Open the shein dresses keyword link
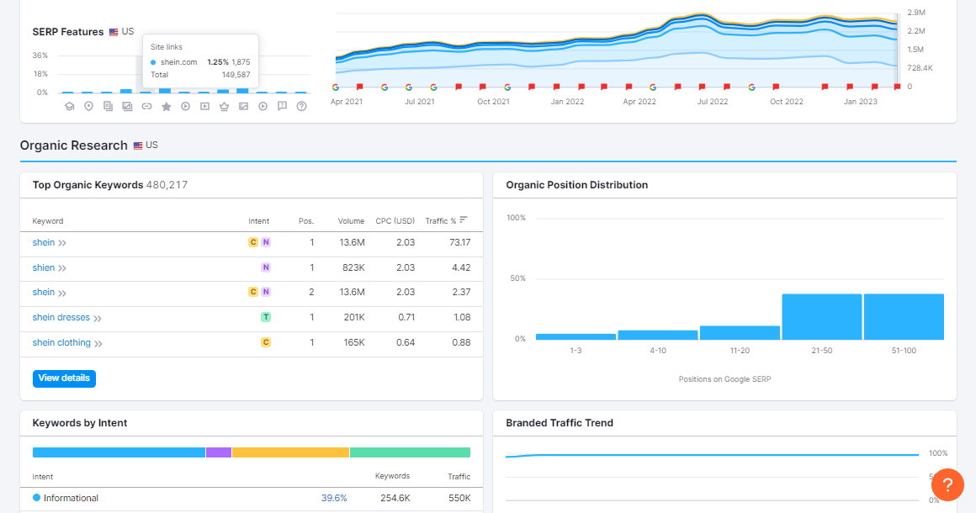The width and height of the screenshot is (976, 513). click(61, 317)
